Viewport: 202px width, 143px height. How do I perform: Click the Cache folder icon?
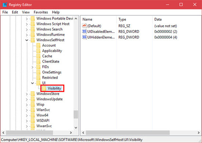[x=39, y=56]
